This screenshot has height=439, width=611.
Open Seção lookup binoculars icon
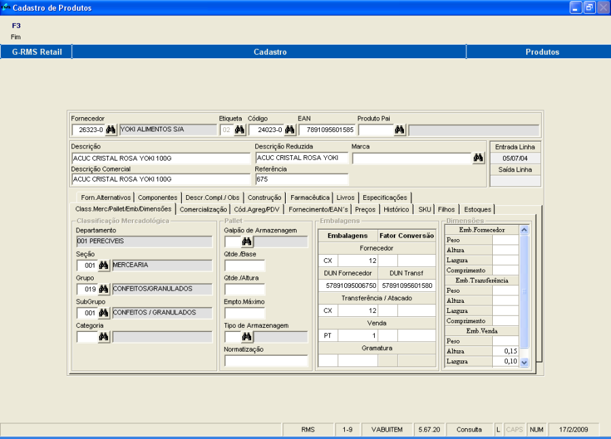pyautogui.click(x=103, y=265)
